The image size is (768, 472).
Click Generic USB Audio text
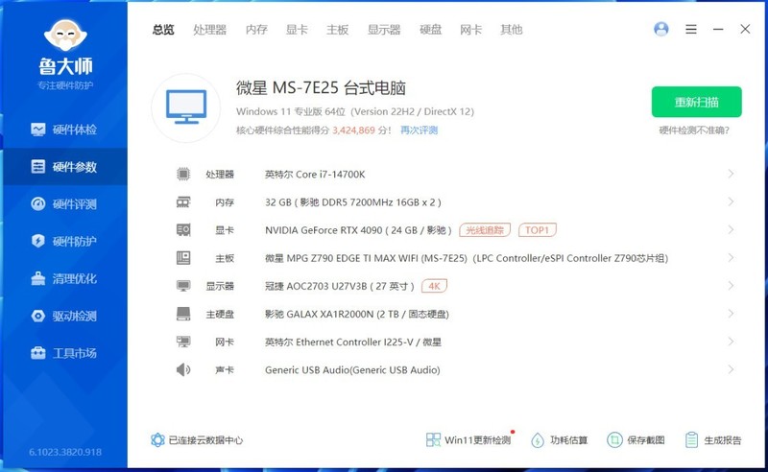point(352,370)
